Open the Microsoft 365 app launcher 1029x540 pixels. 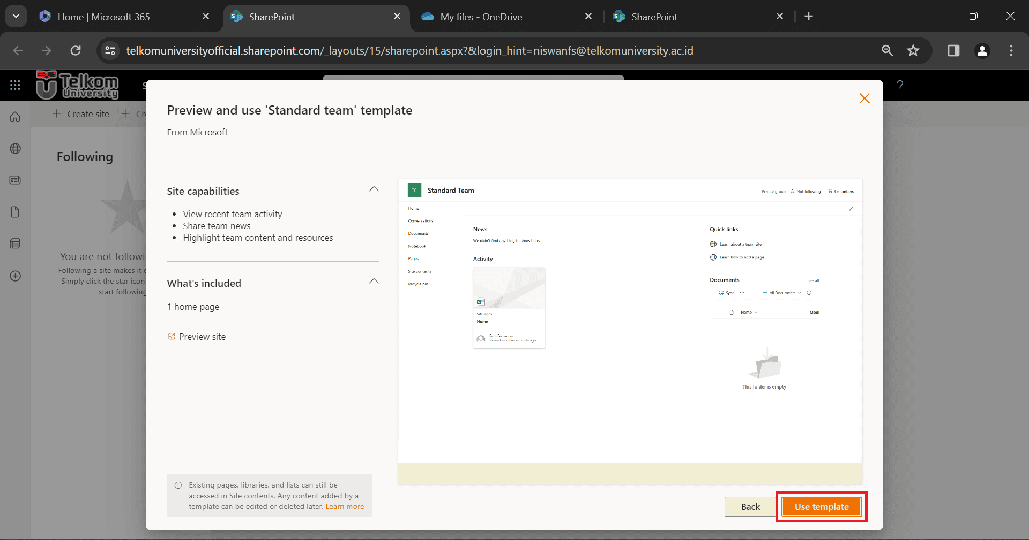point(15,85)
